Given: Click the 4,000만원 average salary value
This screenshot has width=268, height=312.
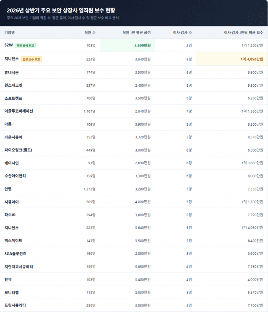Looking at the screenshot, I should click(x=143, y=202).
